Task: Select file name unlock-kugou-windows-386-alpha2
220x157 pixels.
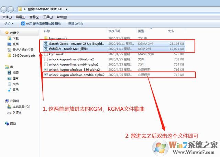Action: tap(74, 69)
